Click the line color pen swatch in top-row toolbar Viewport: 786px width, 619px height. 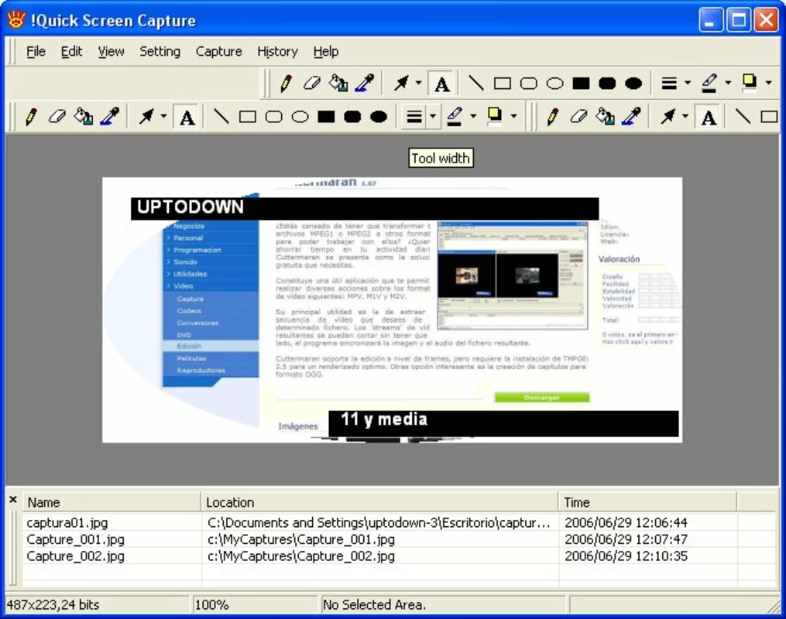(709, 84)
